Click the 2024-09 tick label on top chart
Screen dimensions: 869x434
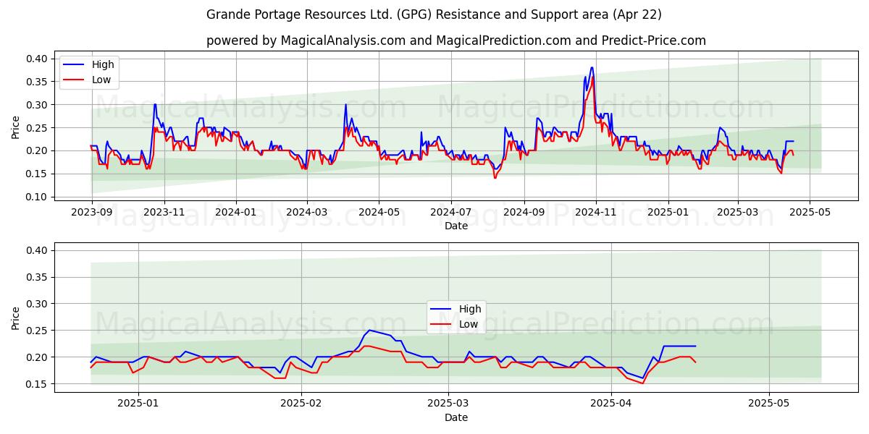pos(524,213)
